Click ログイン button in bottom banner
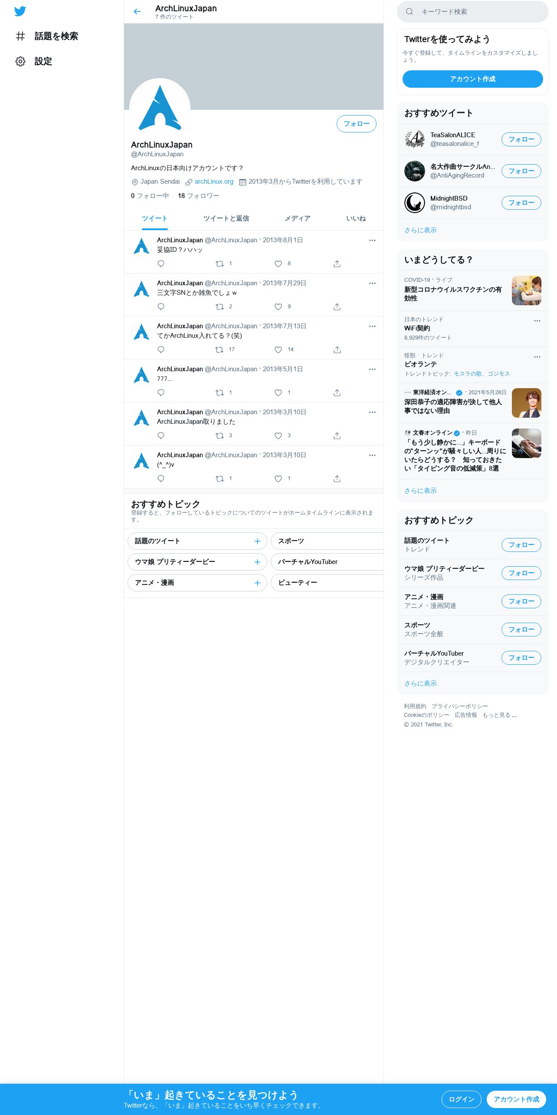The image size is (557, 1115). click(x=462, y=1099)
